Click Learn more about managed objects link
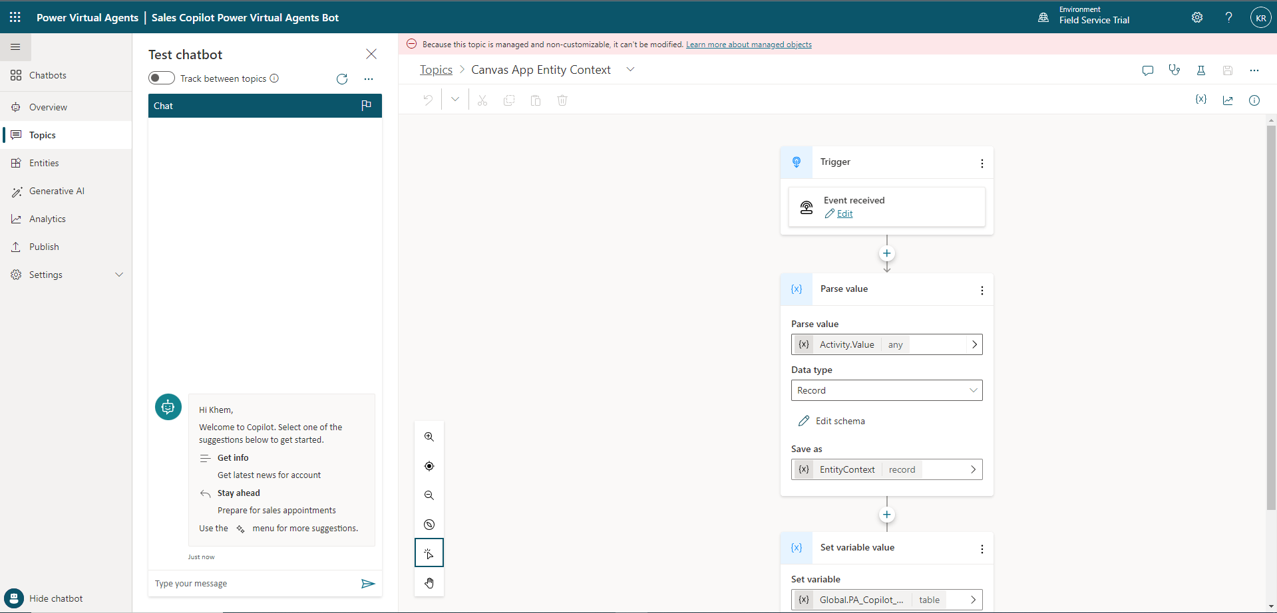The height and width of the screenshot is (613, 1277). pyautogui.click(x=749, y=45)
